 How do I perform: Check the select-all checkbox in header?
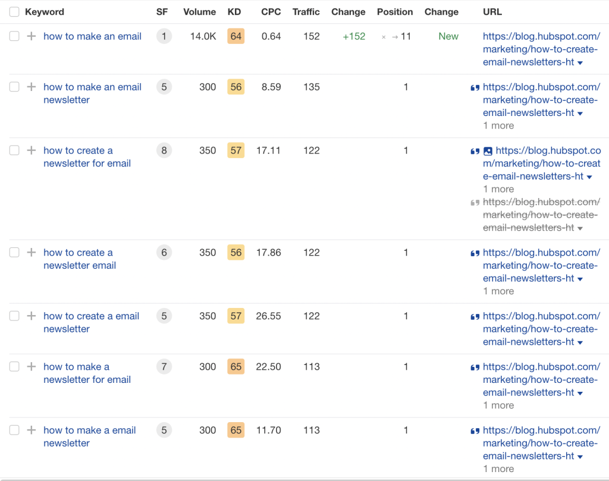click(14, 12)
